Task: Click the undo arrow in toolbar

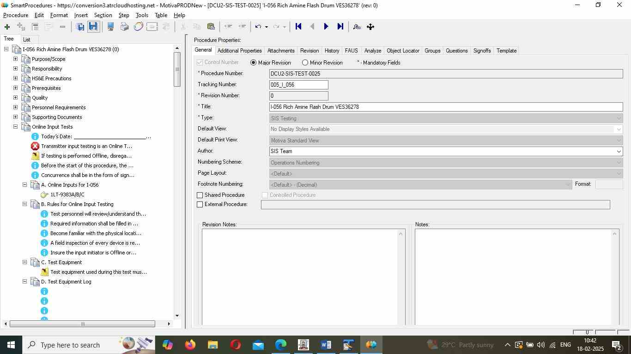Action: tap(258, 27)
